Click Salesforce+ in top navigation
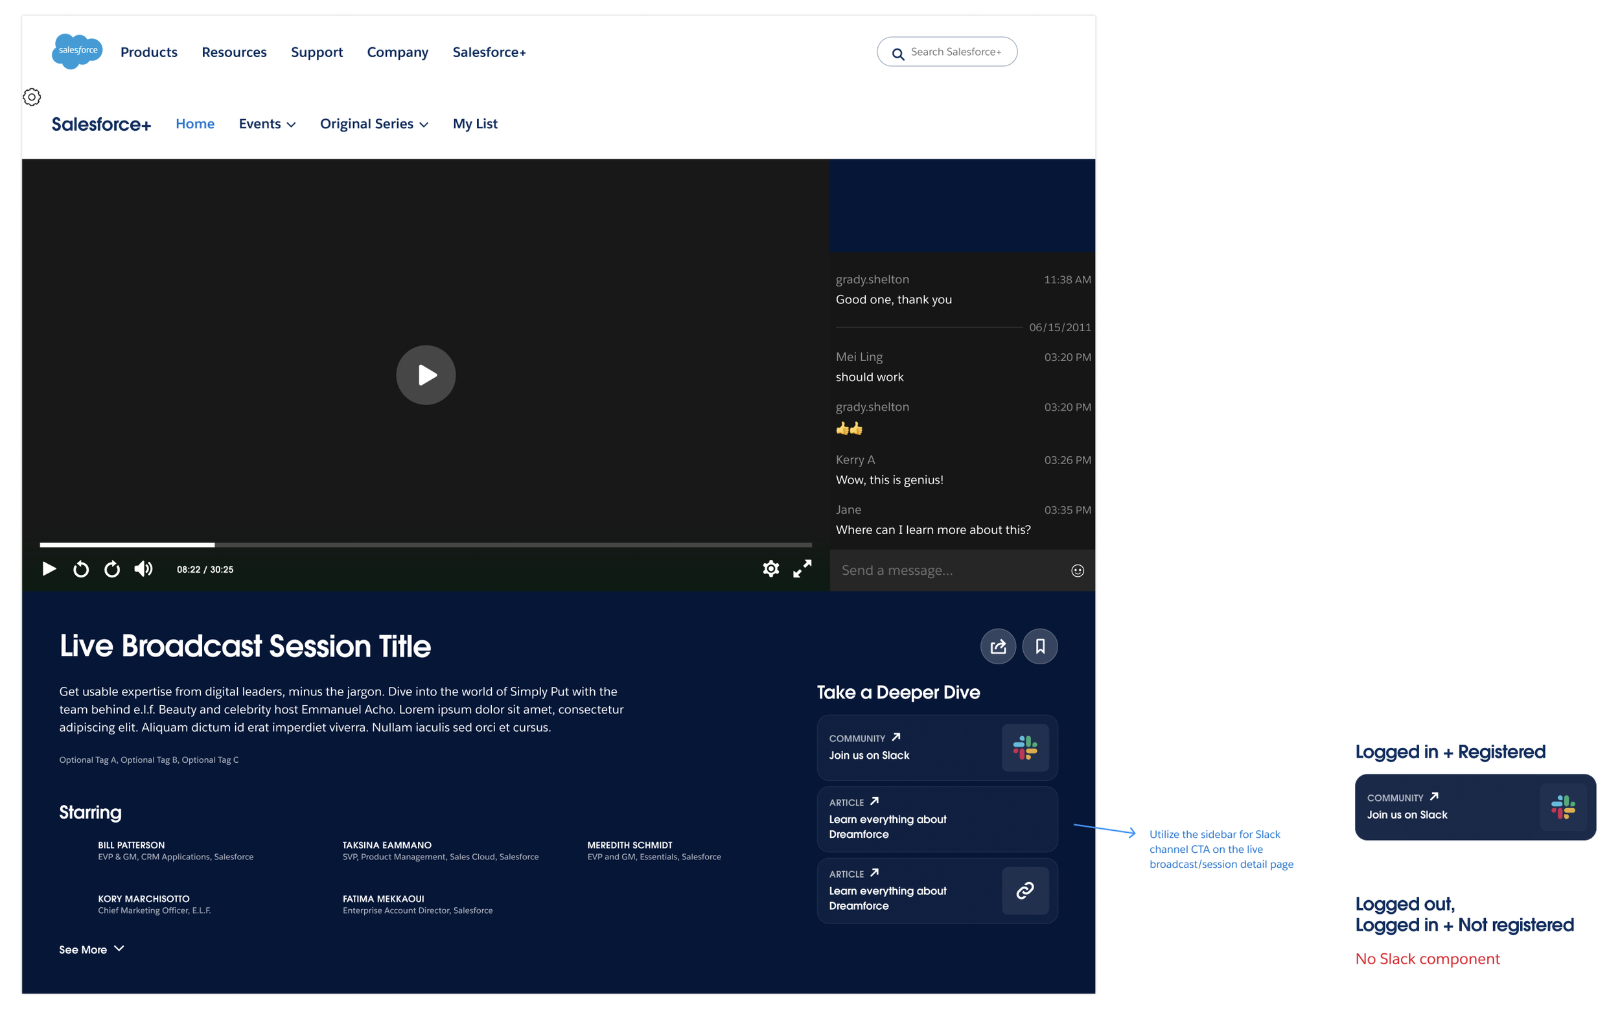 tap(489, 52)
